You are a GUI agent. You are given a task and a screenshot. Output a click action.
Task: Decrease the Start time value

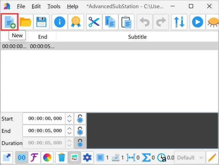click(69, 121)
